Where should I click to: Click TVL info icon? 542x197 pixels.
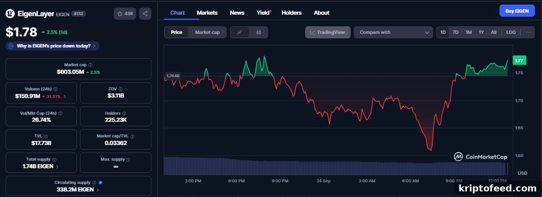[x=46, y=136]
